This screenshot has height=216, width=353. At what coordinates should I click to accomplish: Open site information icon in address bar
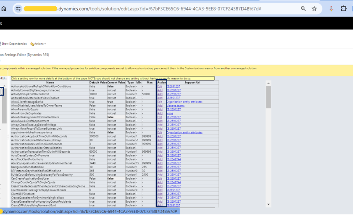coord(18,8)
